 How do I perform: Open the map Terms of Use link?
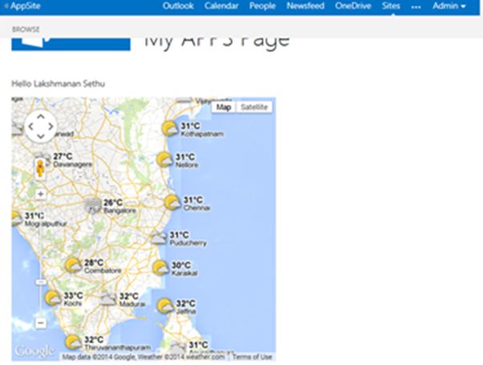(x=252, y=357)
